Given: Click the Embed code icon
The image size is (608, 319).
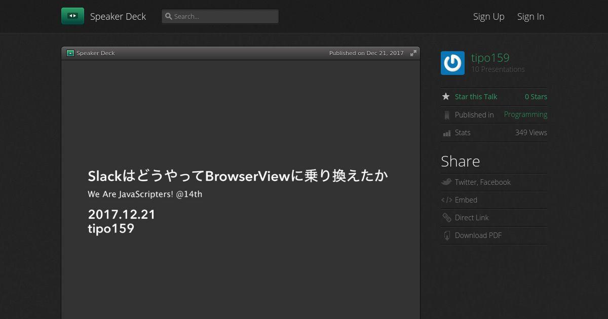Looking at the screenshot, I should point(446,200).
